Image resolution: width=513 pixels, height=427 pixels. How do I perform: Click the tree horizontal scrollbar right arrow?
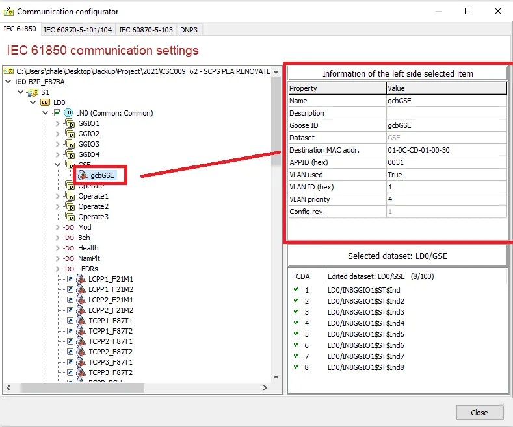coord(265,388)
